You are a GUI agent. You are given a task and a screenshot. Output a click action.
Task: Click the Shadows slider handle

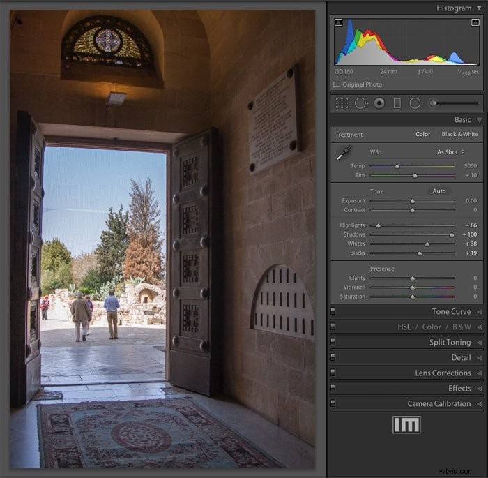point(452,235)
